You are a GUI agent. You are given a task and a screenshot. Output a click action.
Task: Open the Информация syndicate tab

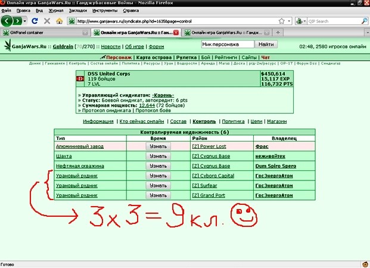(x=98, y=121)
